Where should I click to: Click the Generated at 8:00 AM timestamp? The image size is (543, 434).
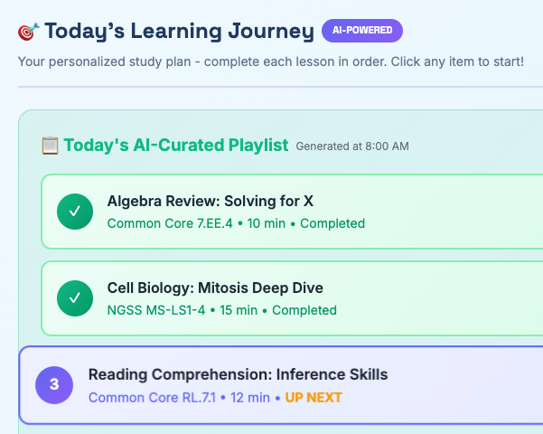coord(352,146)
